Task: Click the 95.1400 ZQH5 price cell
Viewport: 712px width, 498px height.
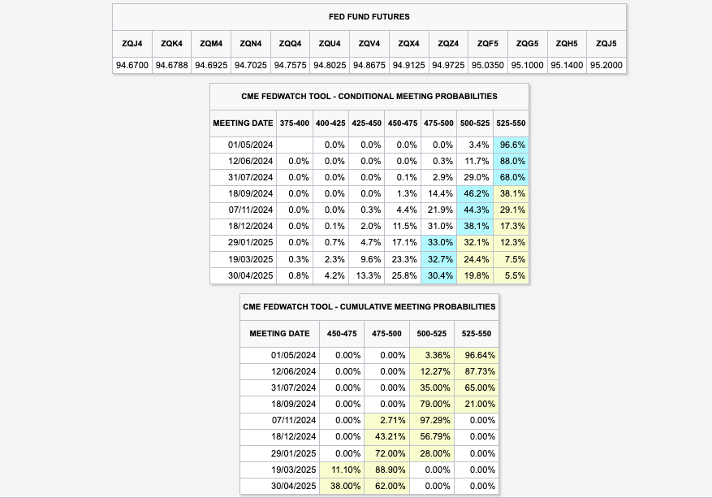Action: (x=567, y=65)
